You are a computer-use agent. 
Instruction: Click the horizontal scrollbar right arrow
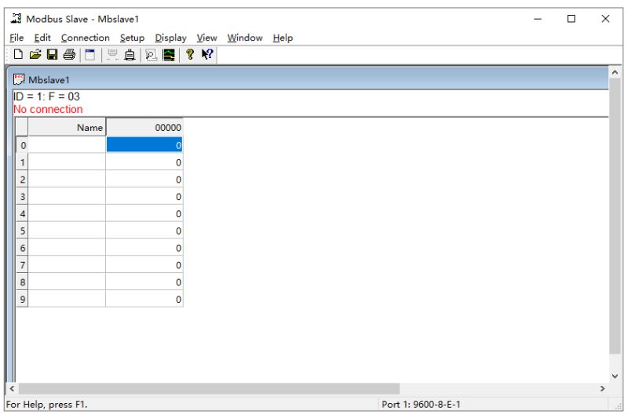point(602,388)
